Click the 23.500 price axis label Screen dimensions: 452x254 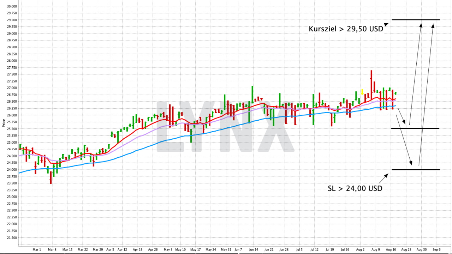click(x=12, y=183)
